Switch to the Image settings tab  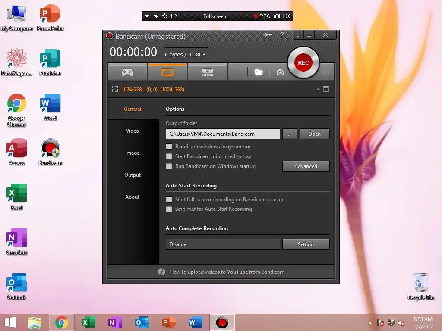[133, 153]
